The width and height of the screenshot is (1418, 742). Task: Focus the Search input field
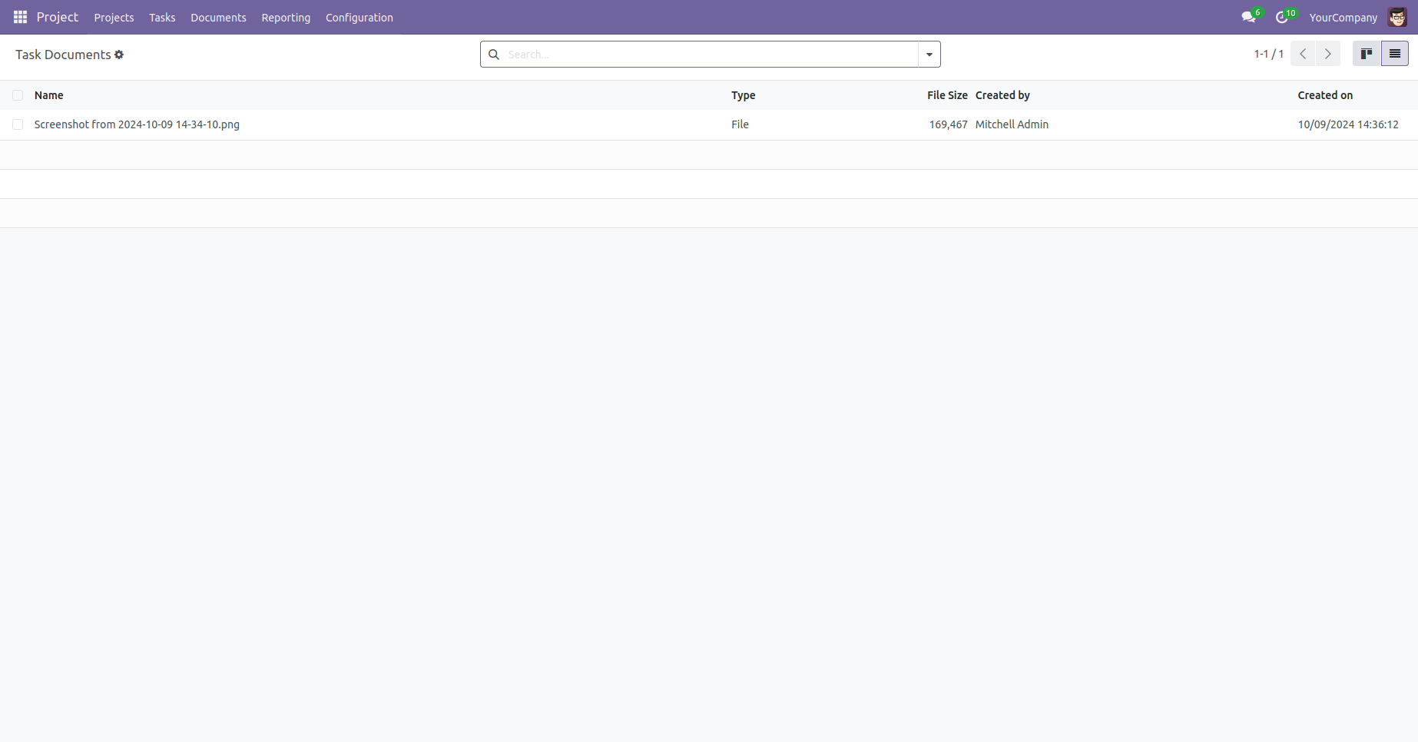tap(711, 55)
